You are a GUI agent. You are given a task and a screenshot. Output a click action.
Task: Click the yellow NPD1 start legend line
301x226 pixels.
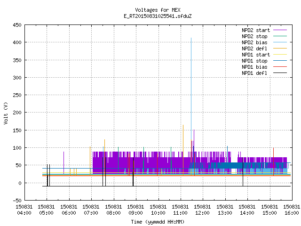[x=280, y=55]
